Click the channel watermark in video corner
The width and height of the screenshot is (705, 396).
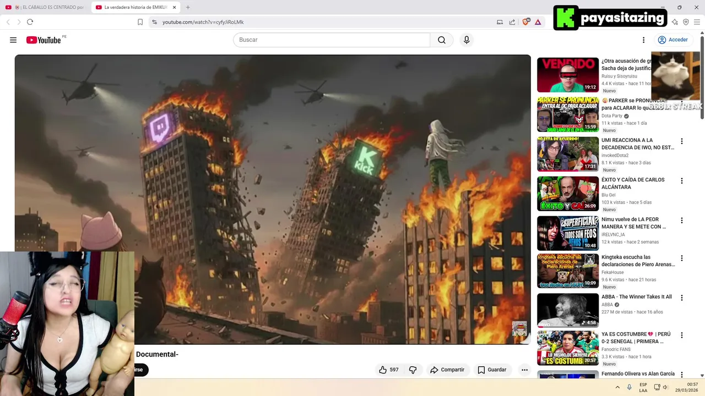[x=519, y=329]
